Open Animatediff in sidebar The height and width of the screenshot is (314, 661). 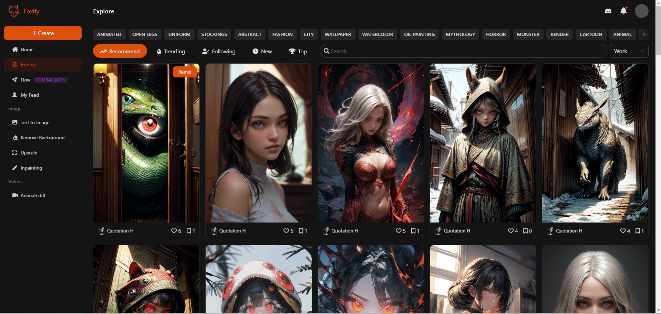click(43, 195)
